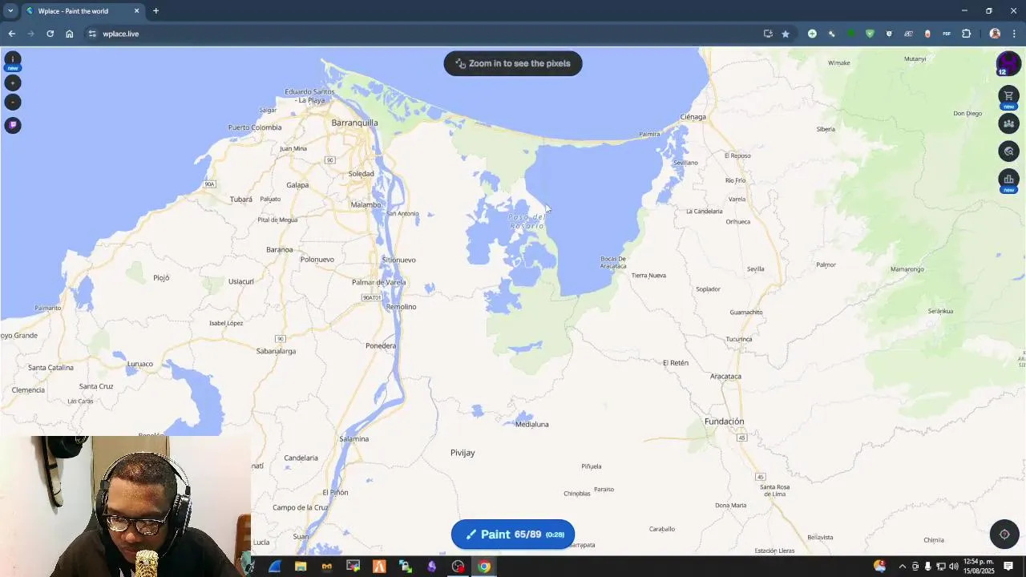1026x577 pixels.
Task: Click El Retén label on the map
Action: pos(675,363)
